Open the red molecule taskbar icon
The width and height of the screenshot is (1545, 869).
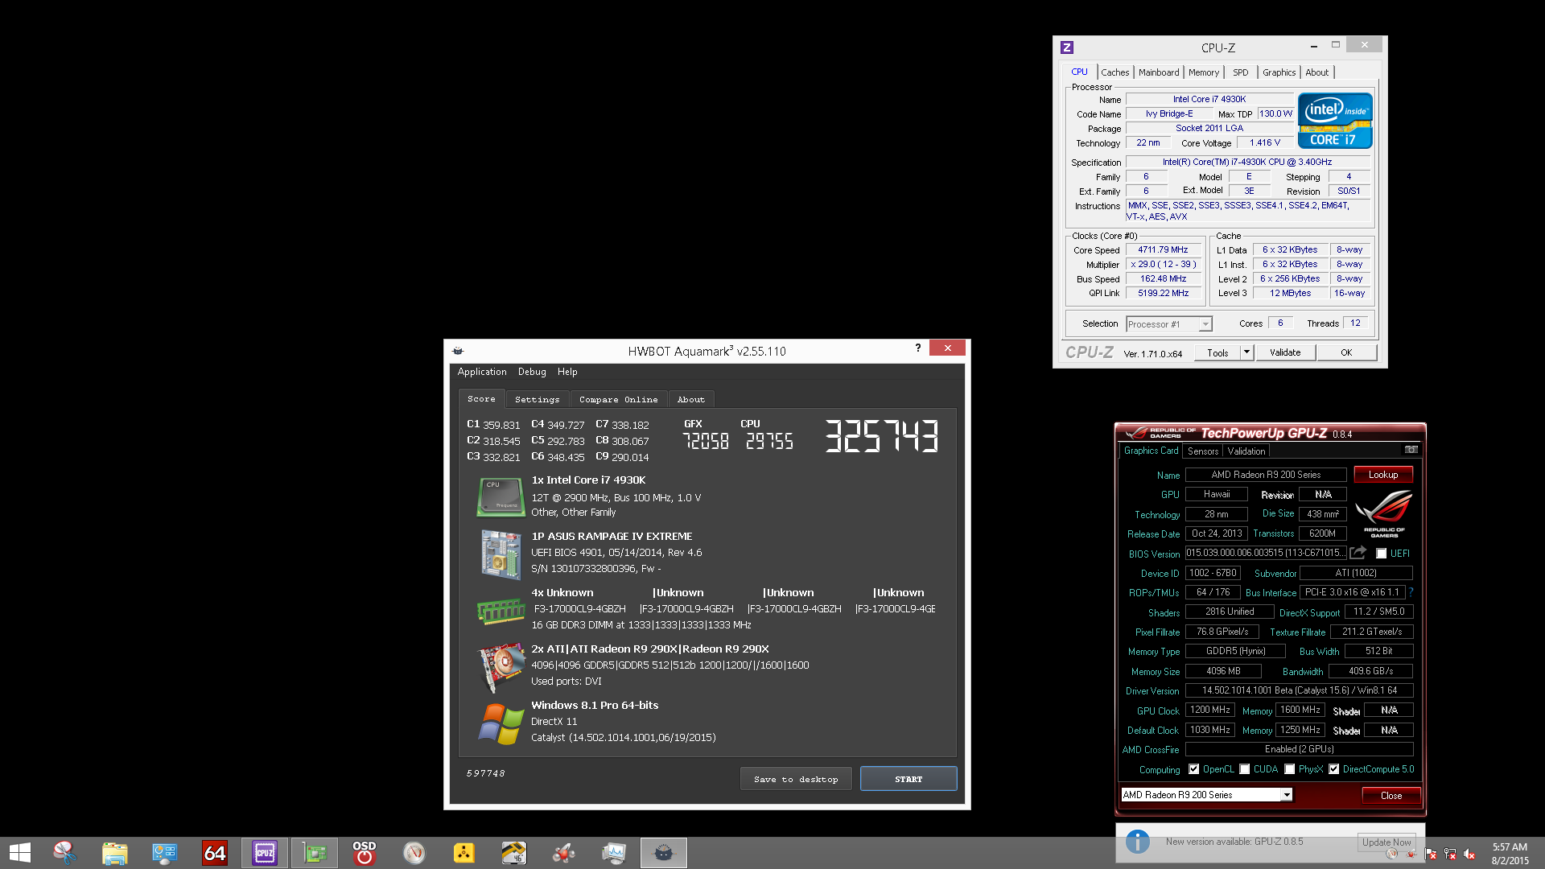click(564, 853)
